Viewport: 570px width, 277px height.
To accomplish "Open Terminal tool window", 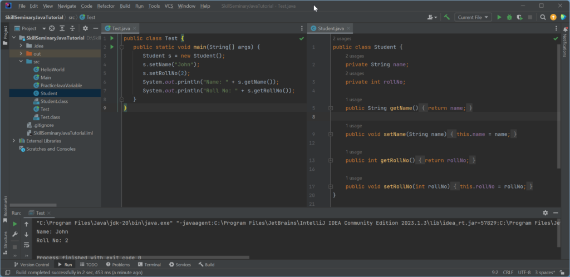I will point(149,265).
